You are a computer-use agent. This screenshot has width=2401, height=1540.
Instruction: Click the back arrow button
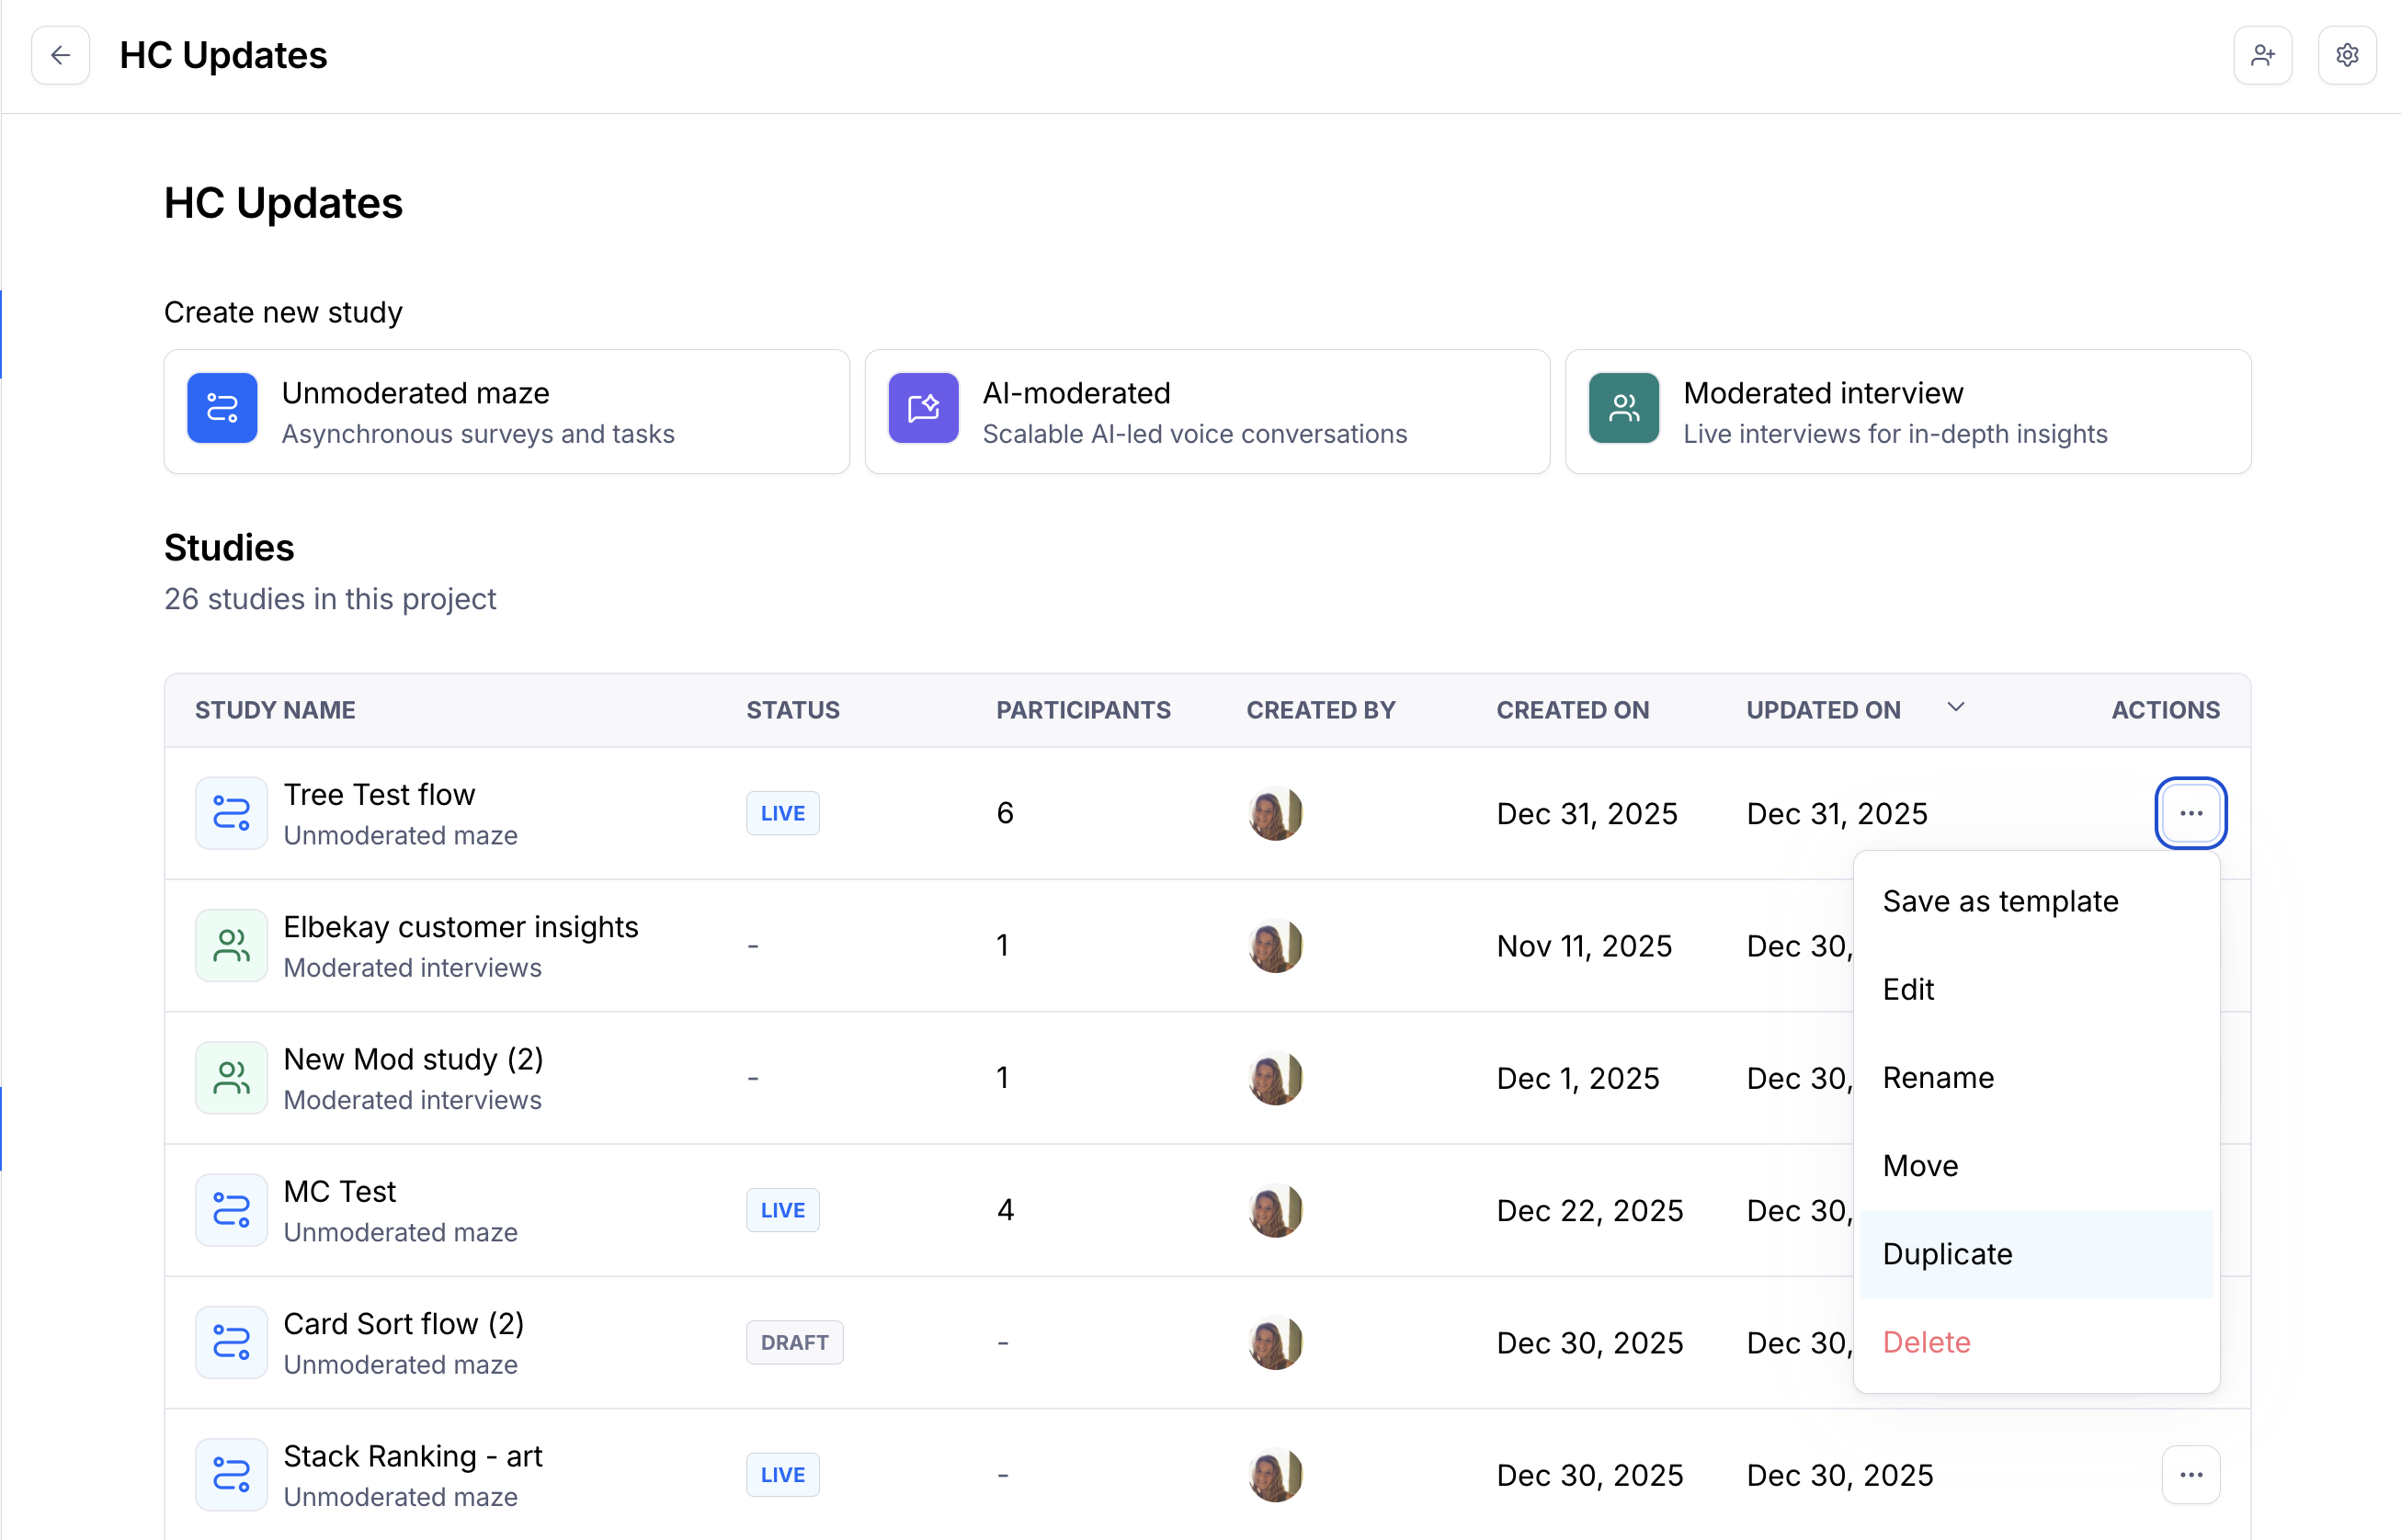pos(60,55)
